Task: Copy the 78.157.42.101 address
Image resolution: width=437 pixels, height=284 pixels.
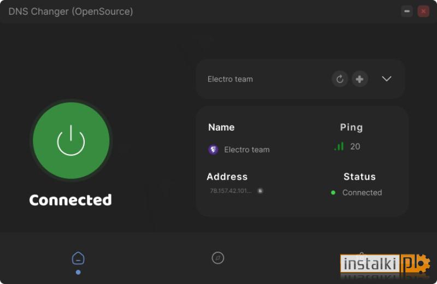Action: point(260,191)
